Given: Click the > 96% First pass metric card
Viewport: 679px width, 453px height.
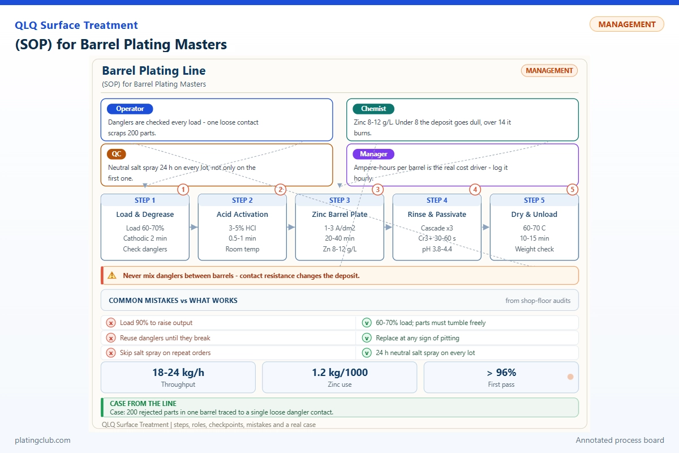Looking at the screenshot, I should [501, 377].
